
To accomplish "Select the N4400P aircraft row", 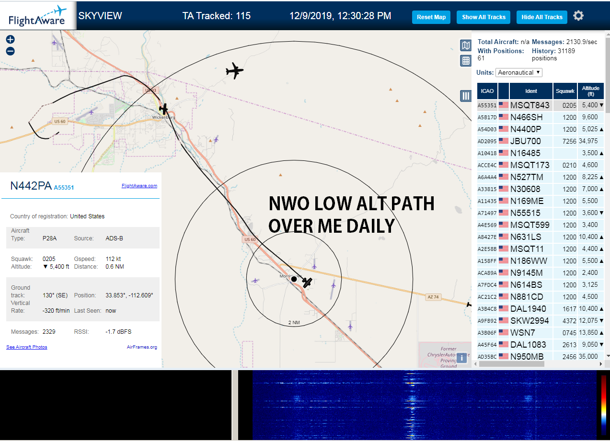I will click(541, 129).
